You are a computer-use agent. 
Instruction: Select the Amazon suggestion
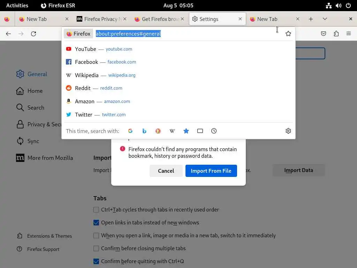178,102
